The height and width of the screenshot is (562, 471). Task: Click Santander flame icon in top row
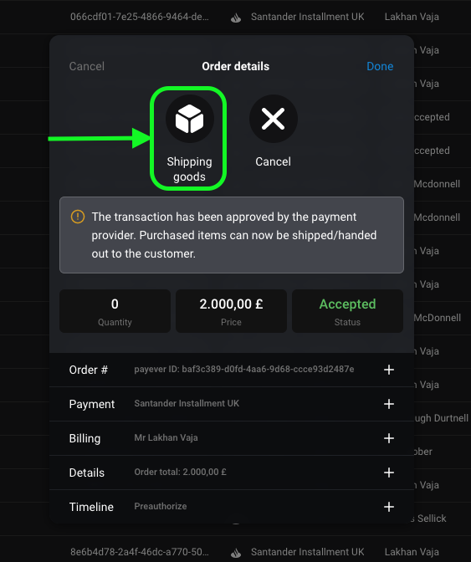[236, 18]
